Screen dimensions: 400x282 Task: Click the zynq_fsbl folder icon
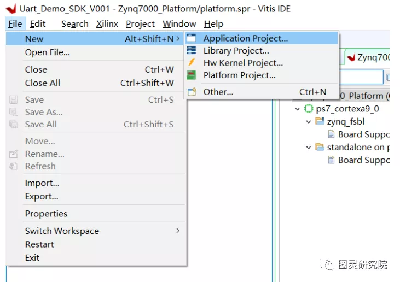pyautogui.click(x=320, y=121)
